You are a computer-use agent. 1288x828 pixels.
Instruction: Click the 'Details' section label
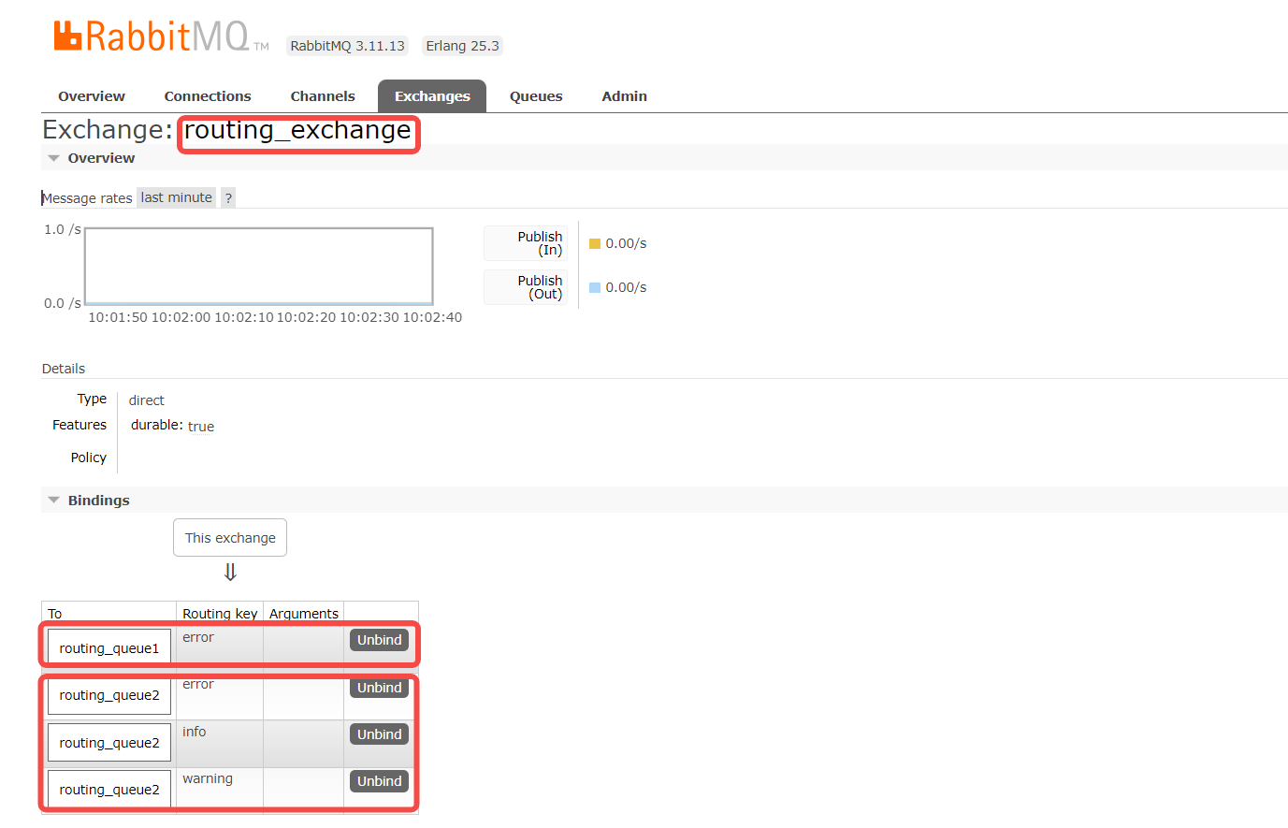coord(64,369)
